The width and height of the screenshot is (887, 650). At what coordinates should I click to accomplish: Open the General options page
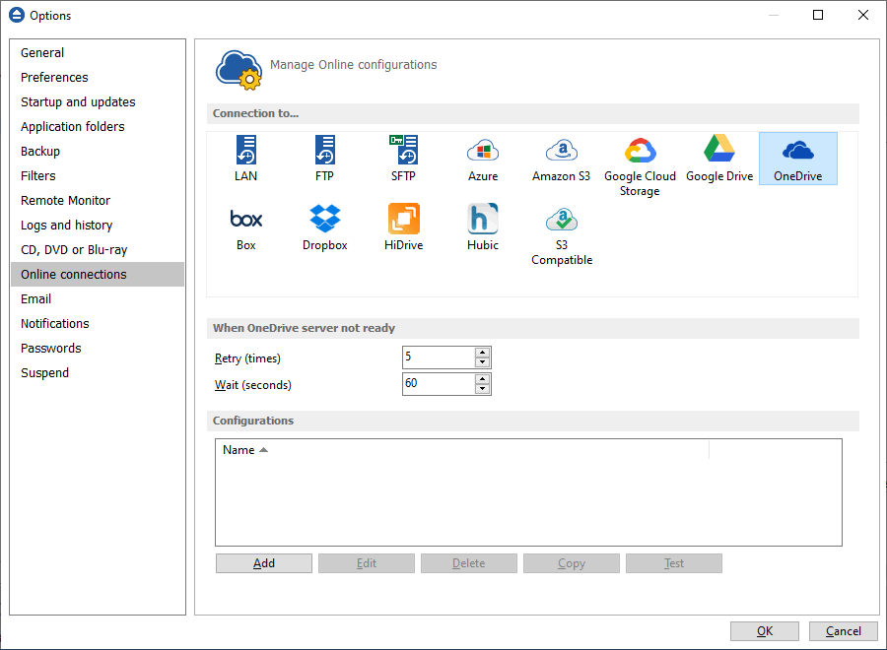[x=98, y=52]
